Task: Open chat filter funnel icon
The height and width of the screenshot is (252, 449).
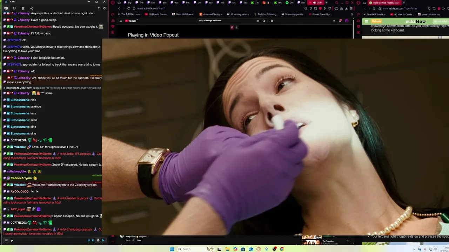Action: tap(99, 8)
